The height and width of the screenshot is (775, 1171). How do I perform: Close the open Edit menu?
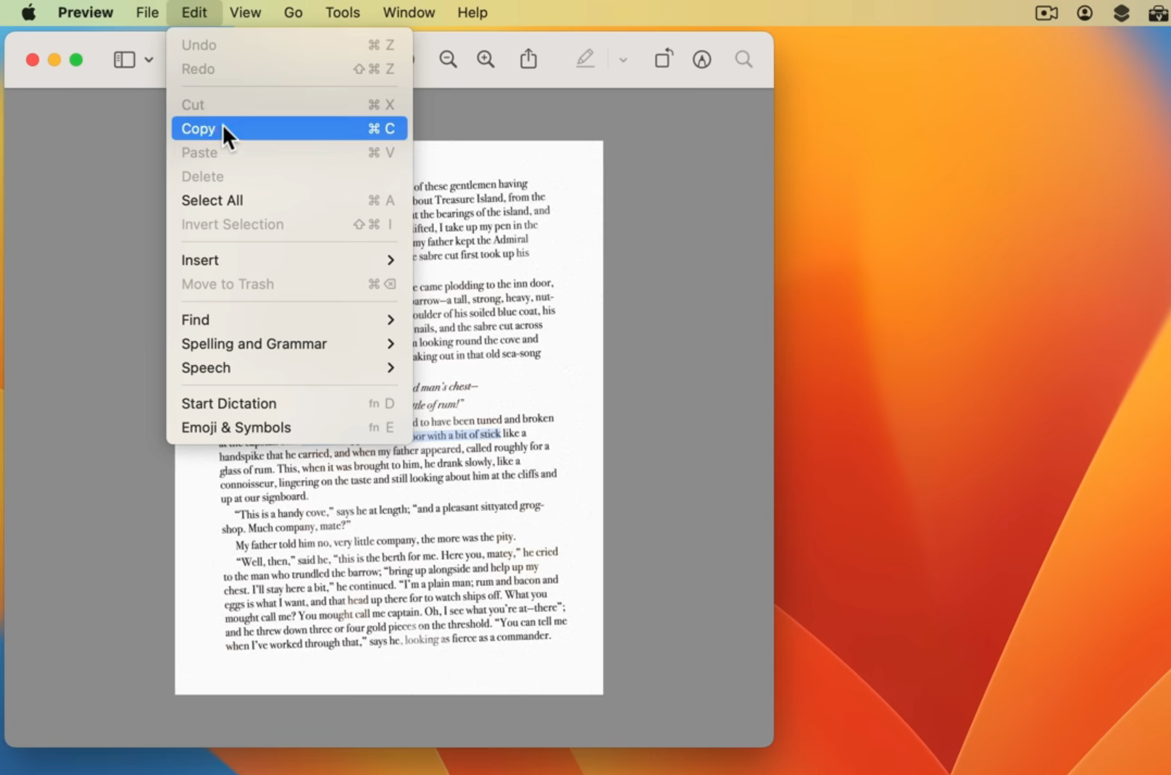[194, 12]
